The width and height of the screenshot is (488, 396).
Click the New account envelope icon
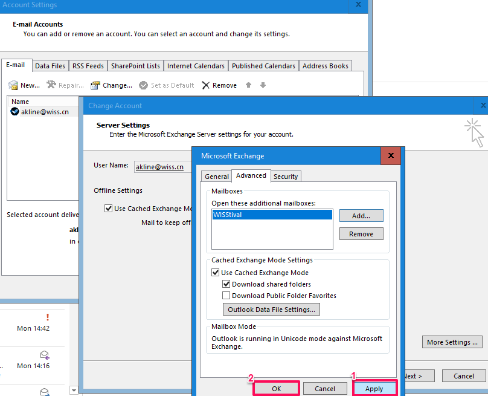[x=13, y=85]
